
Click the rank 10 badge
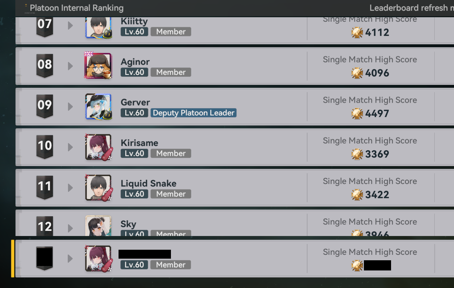tap(45, 147)
